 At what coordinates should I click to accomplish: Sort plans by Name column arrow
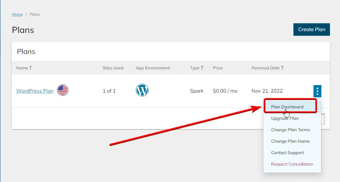pyautogui.click(x=30, y=68)
